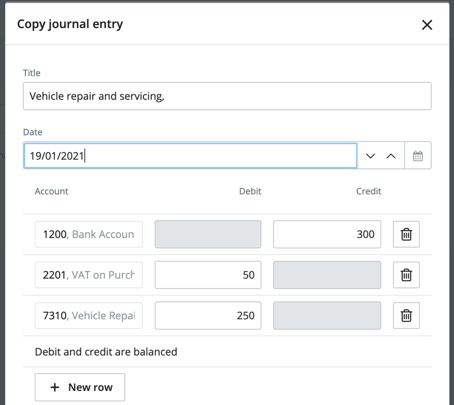Delete the 2201 VAT on Purchases row
This screenshot has width=454, height=405.
(x=406, y=275)
